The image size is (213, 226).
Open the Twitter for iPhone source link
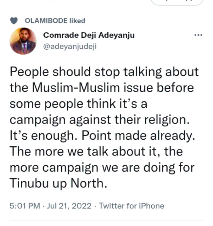click(132, 206)
